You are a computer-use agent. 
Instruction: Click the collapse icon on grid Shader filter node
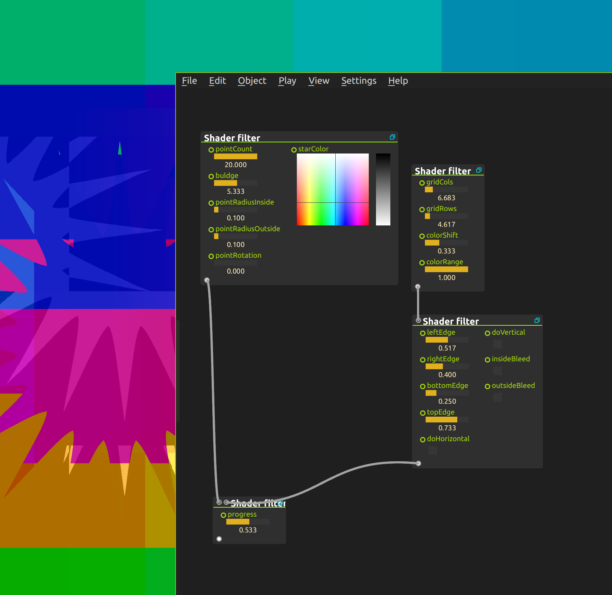[x=479, y=170]
